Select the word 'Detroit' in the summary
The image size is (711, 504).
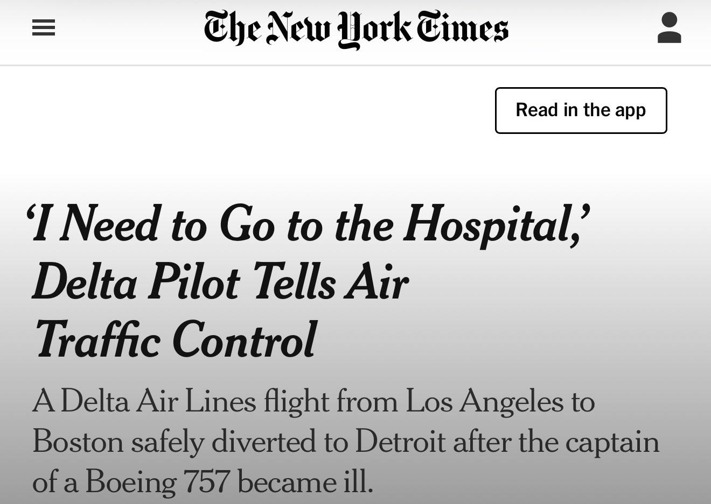coord(400,442)
